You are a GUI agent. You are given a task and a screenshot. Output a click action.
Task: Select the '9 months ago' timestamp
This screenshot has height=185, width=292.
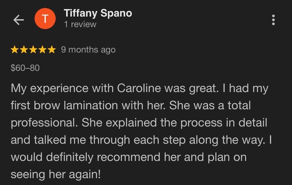[x=88, y=50]
